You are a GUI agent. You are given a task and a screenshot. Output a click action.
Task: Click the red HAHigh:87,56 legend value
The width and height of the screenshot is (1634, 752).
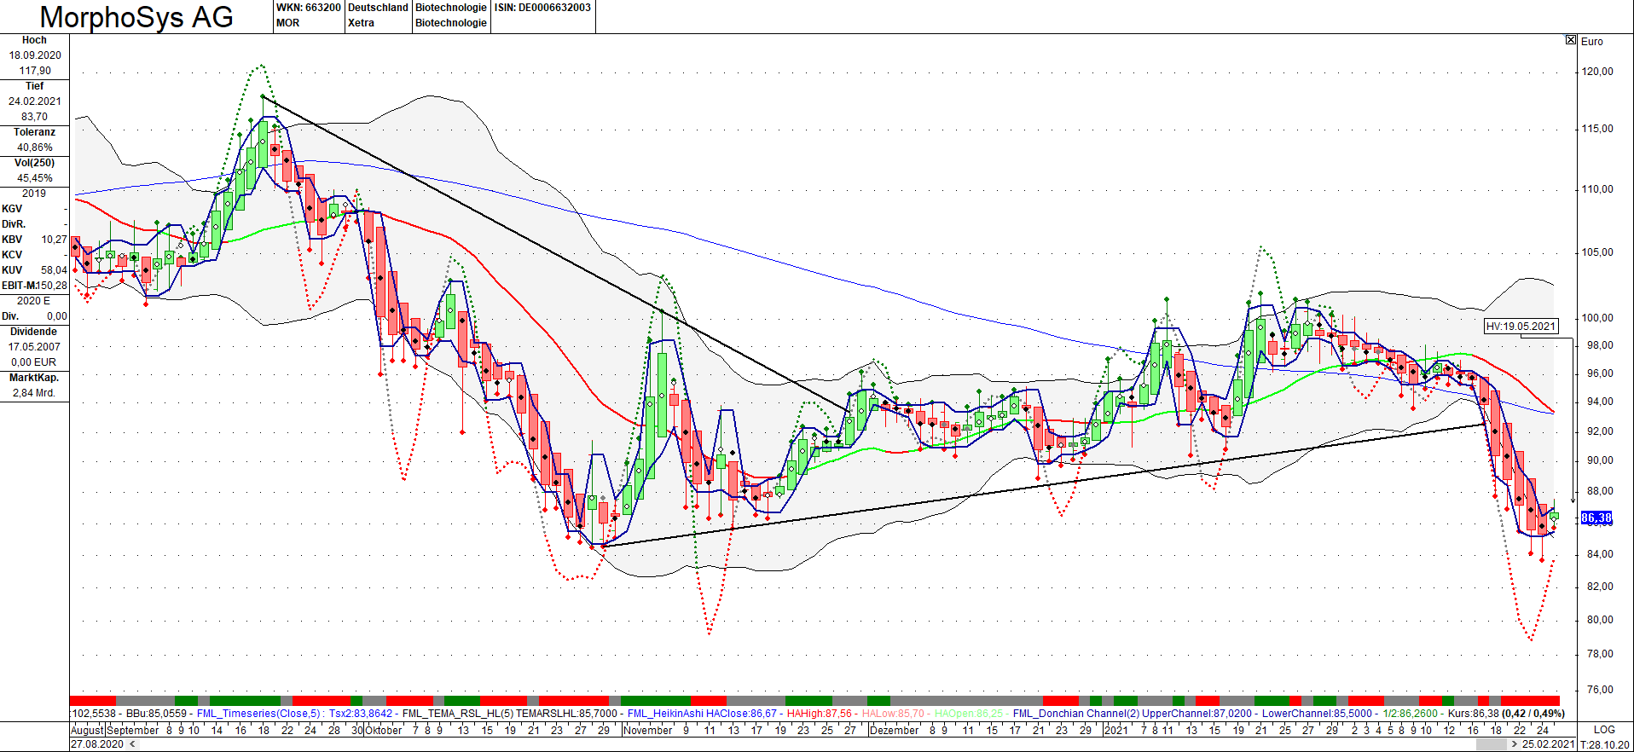(x=819, y=714)
